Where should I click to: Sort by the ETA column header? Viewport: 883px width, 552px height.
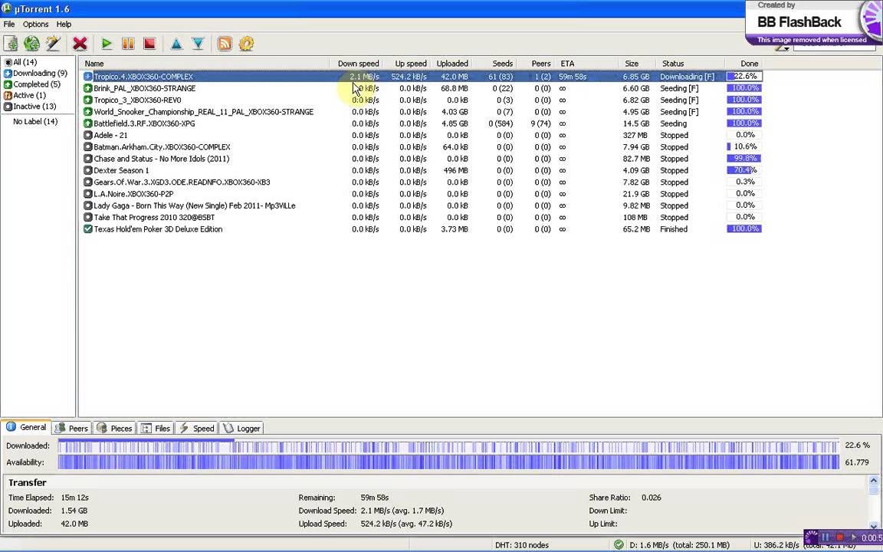[586, 64]
